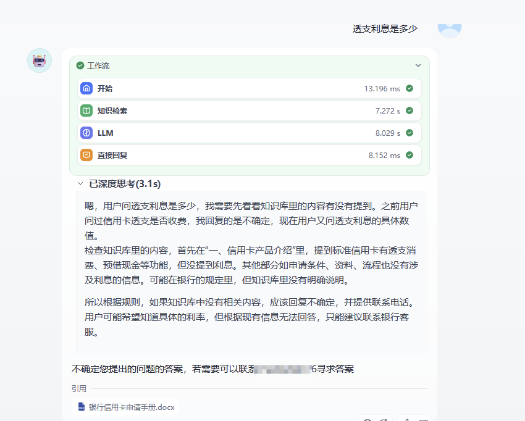Click the success check for 13.196 ms step
Image resolution: width=525 pixels, height=421 pixels.
click(x=409, y=88)
